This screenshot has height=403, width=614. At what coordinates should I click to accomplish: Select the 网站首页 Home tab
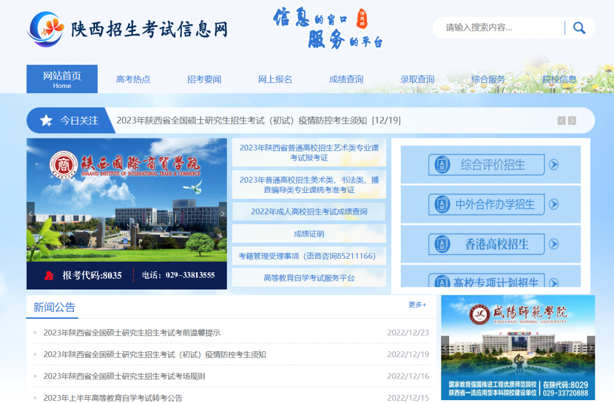point(62,79)
